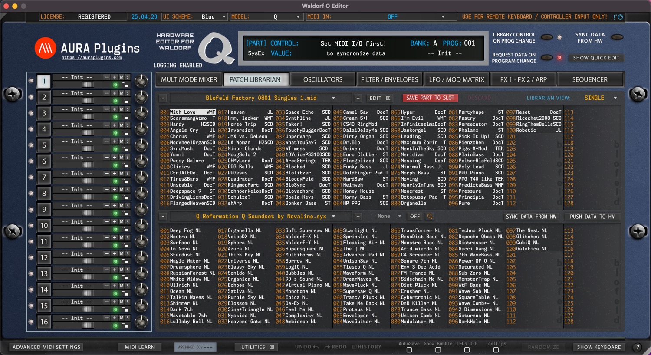
Task: Toggle the Sync Data From HW switch
Action: (617, 37)
